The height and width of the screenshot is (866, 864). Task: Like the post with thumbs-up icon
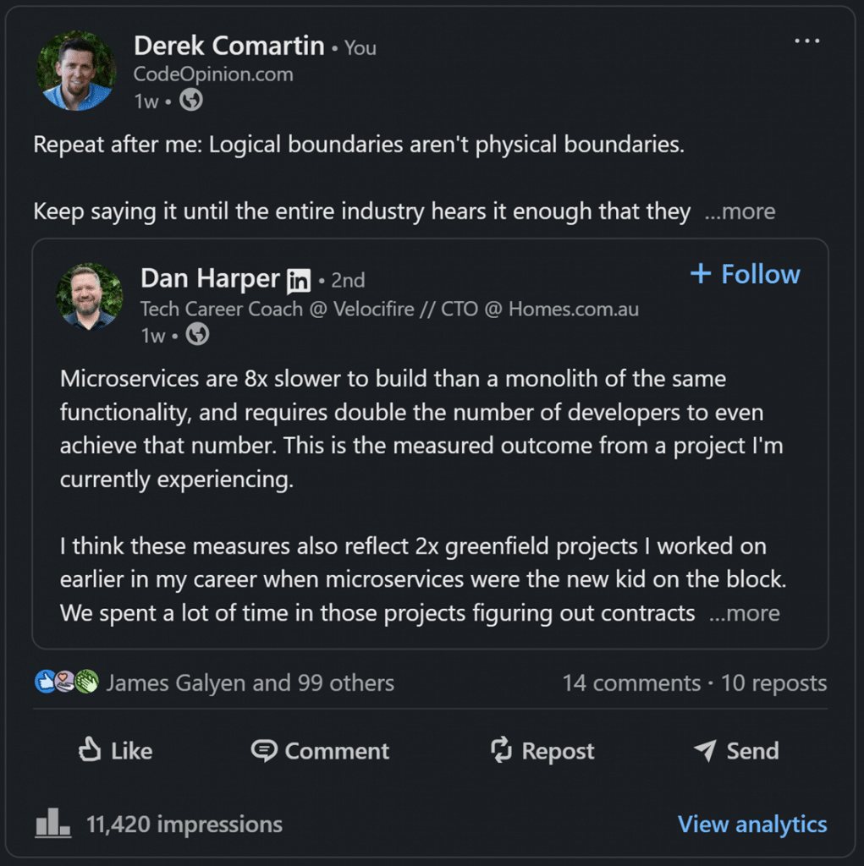tap(91, 750)
